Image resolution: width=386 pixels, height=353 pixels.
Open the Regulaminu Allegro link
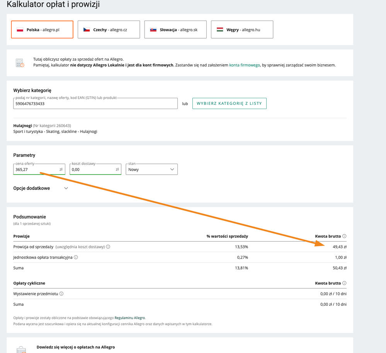tap(130, 318)
